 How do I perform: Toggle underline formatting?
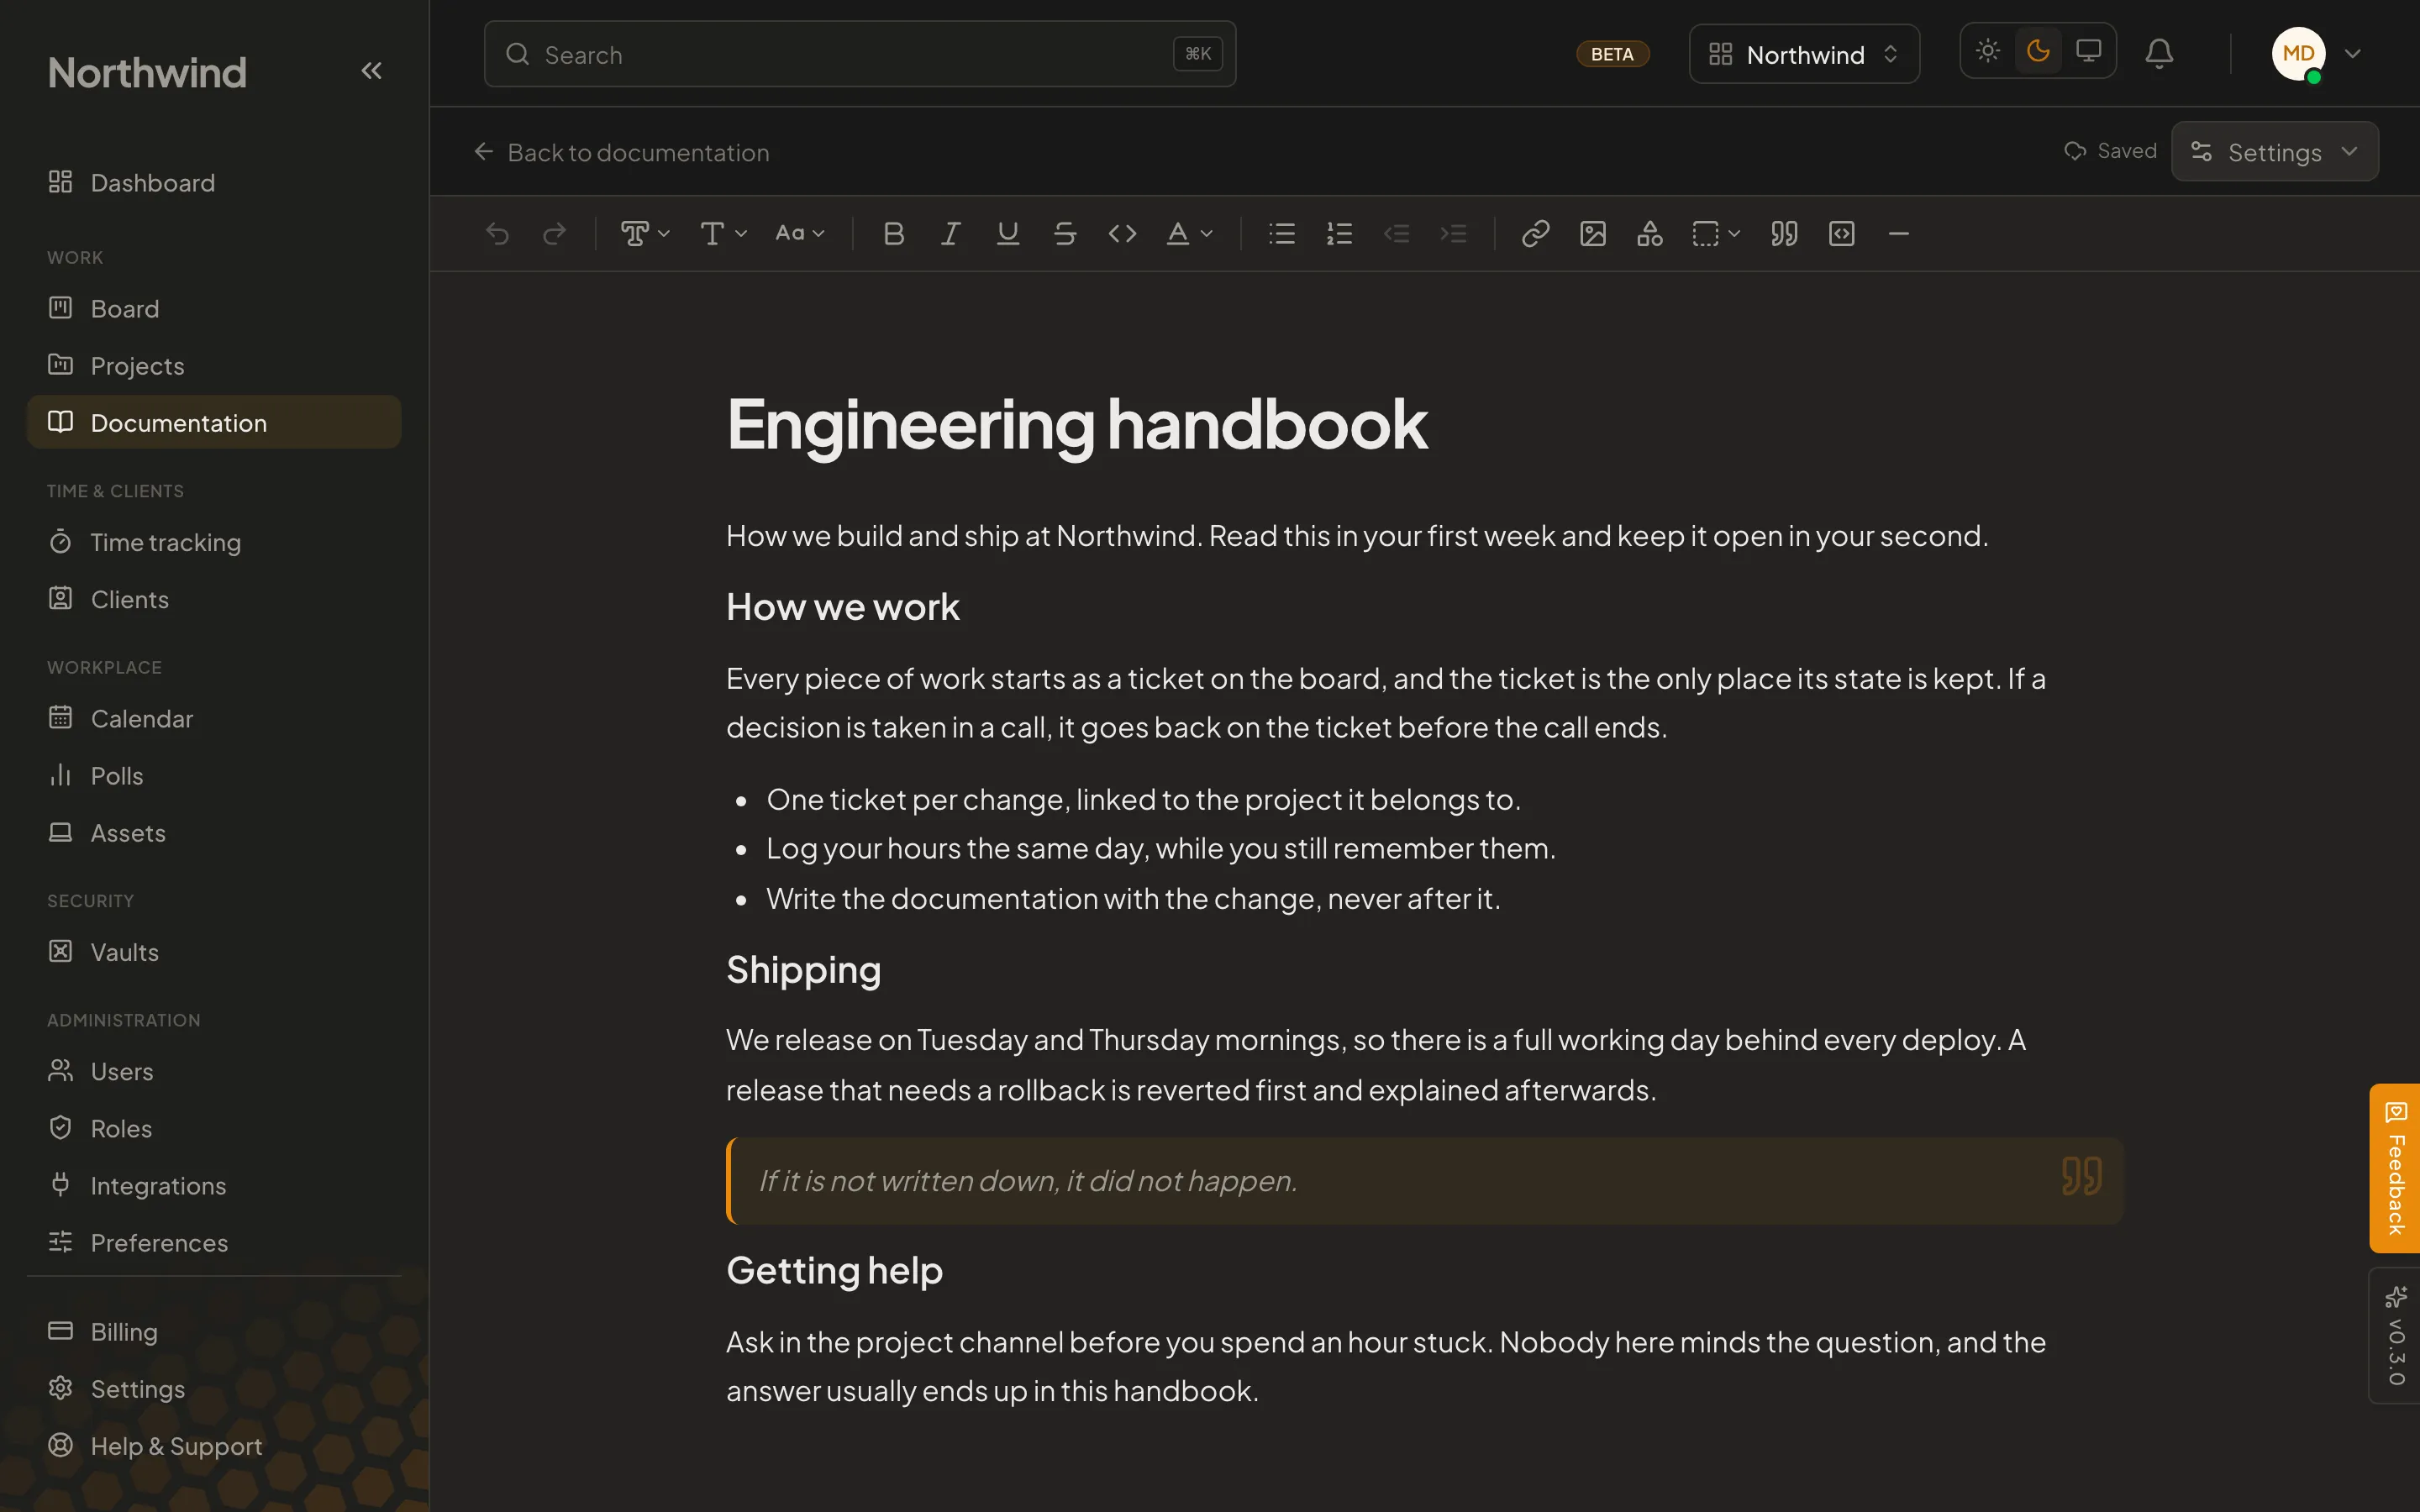point(1008,234)
